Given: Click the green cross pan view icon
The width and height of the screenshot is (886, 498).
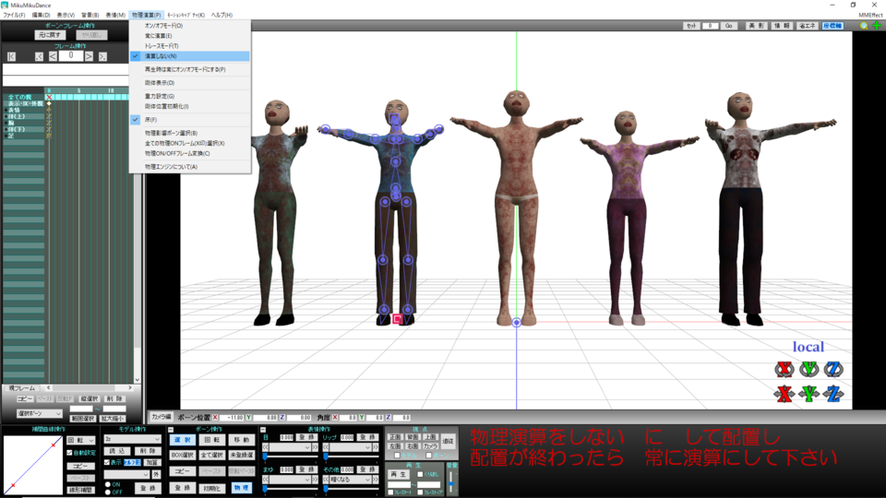Looking at the screenshot, I should point(877,26).
